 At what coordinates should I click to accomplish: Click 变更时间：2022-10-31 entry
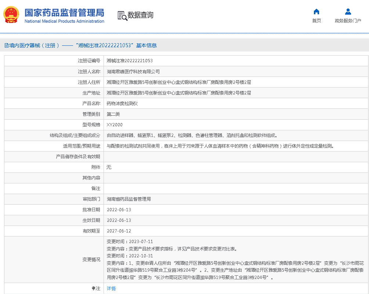pyautogui.click(x=130, y=256)
